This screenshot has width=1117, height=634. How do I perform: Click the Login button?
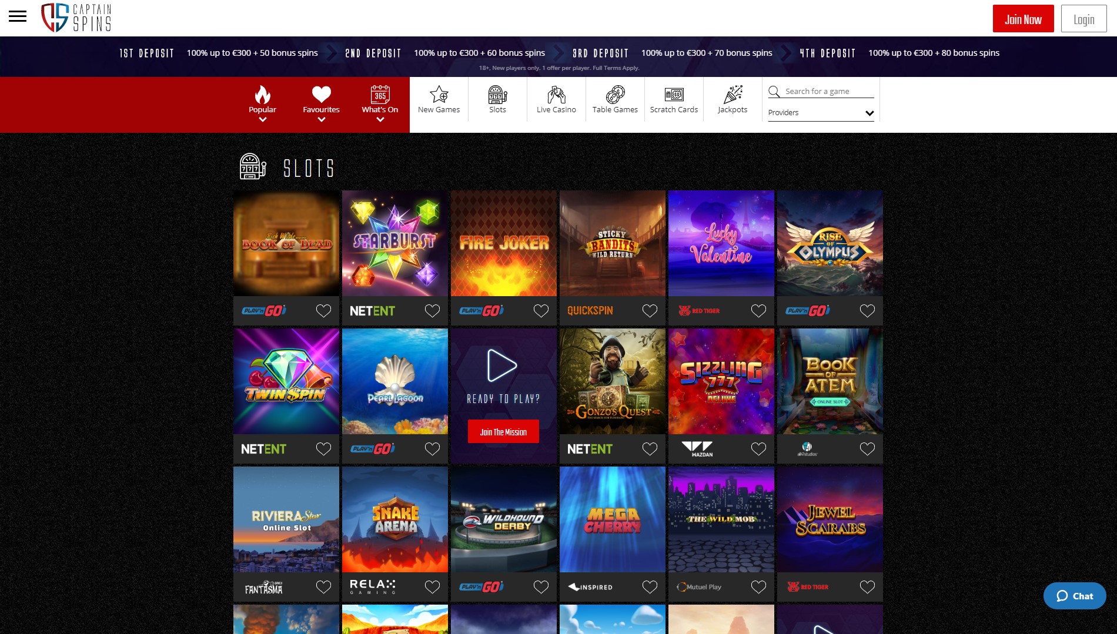coord(1083,19)
